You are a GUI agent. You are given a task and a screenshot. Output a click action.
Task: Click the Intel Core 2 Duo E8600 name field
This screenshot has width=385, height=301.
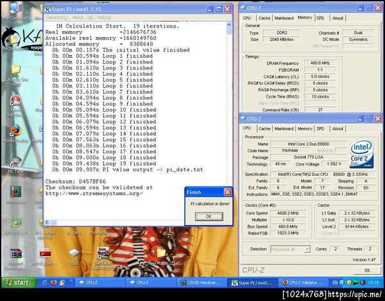[x=309, y=144]
